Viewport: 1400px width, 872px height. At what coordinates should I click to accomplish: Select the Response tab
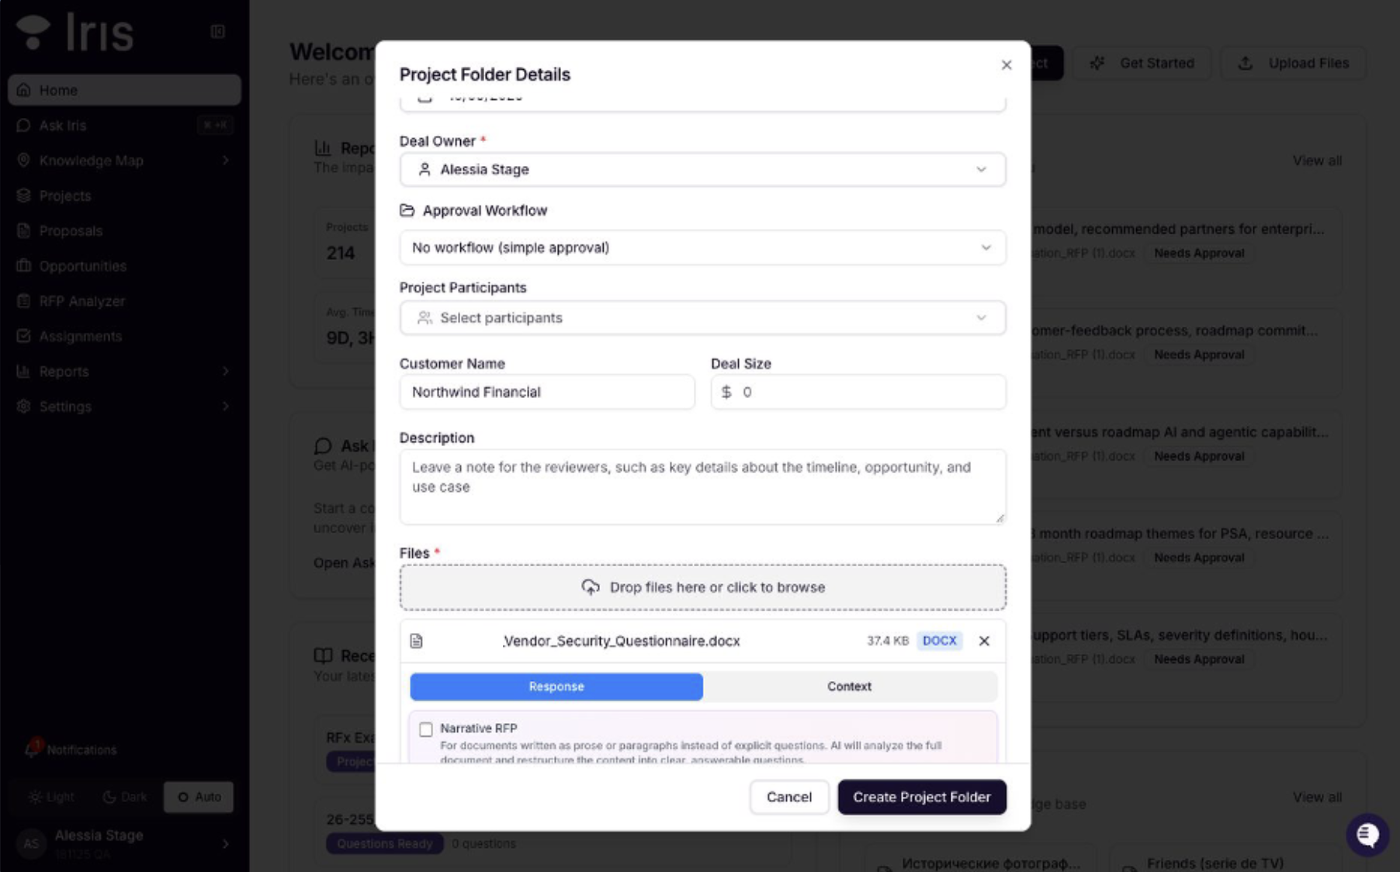[x=556, y=687]
